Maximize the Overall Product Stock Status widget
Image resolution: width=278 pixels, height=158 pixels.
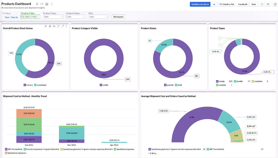[63, 26]
